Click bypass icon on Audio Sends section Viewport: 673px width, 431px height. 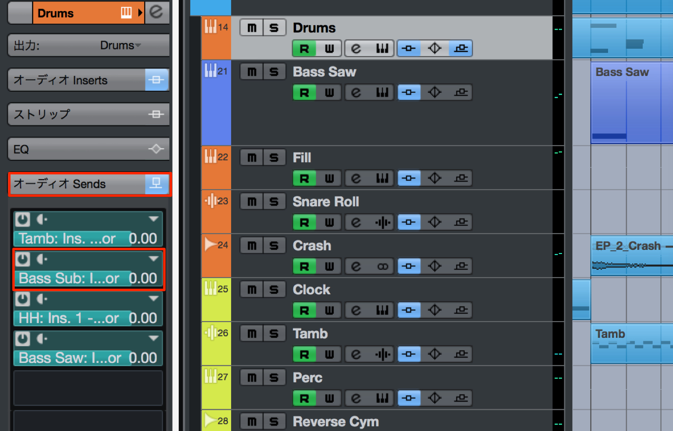click(x=156, y=184)
